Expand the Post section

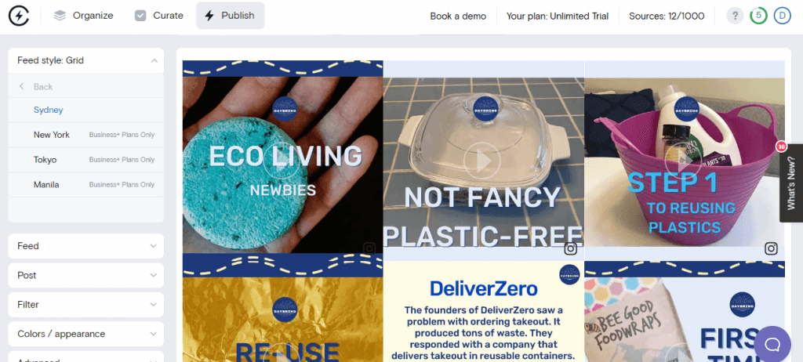click(86, 276)
